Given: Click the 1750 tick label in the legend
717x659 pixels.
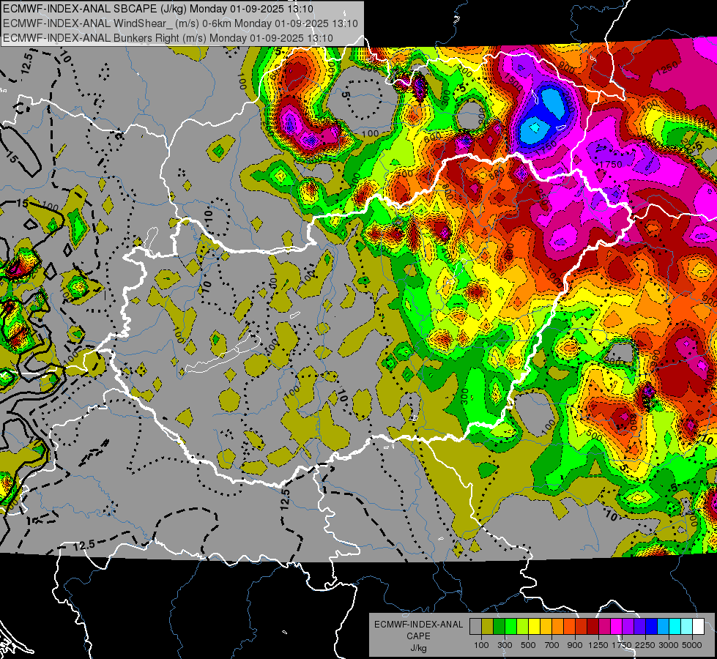Looking at the screenshot, I should coord(622,645).
